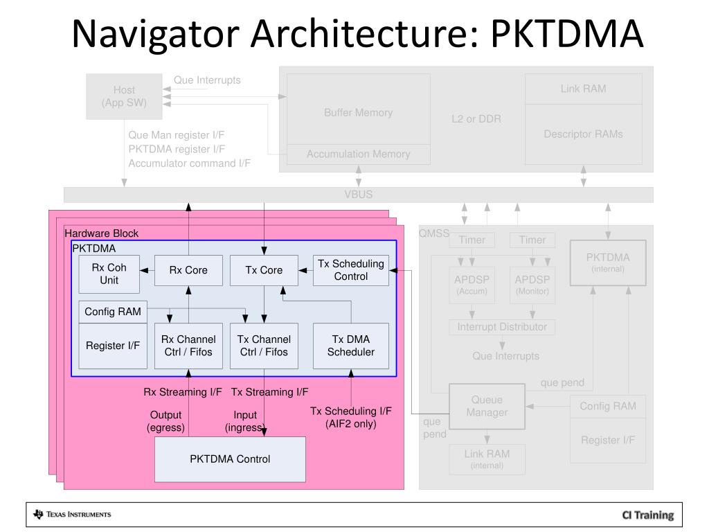Click the Accumulation Memory box
This screenshot has width=709, height=532.
coord(358,154)
